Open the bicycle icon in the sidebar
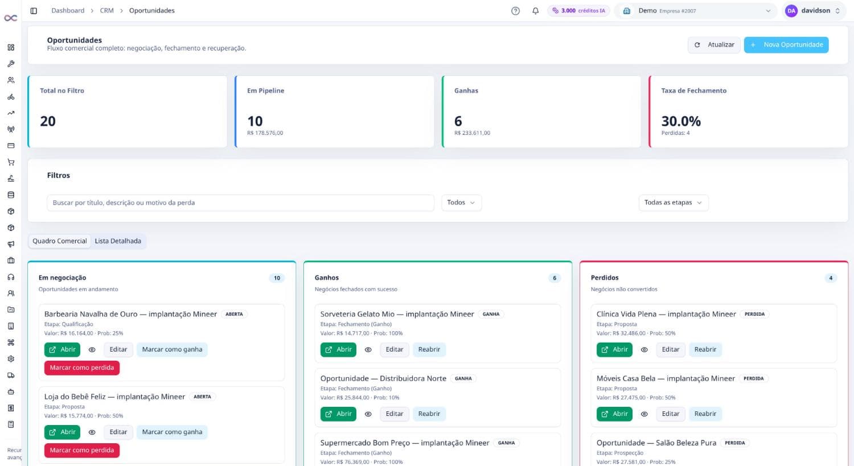This screenshot has width=854, height=466. click(11, 97)
